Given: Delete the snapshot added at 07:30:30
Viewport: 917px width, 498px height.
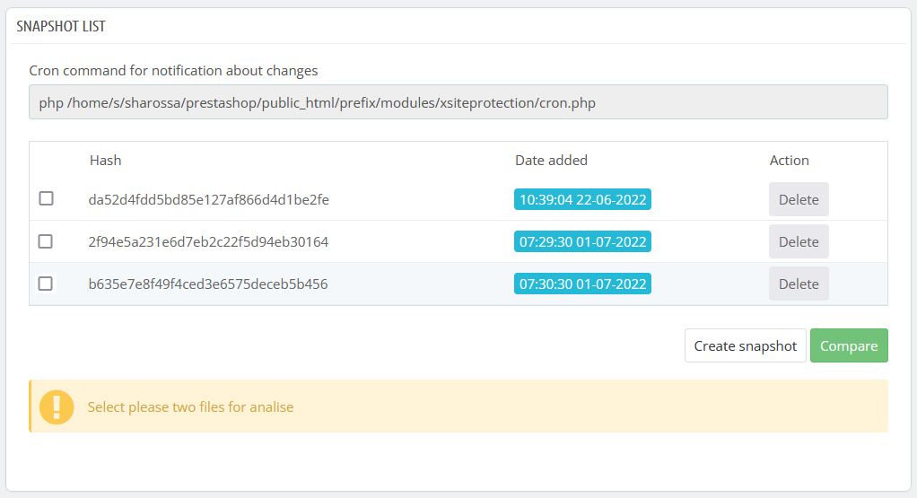Looking at the screenshot, I should pos(798,284).
